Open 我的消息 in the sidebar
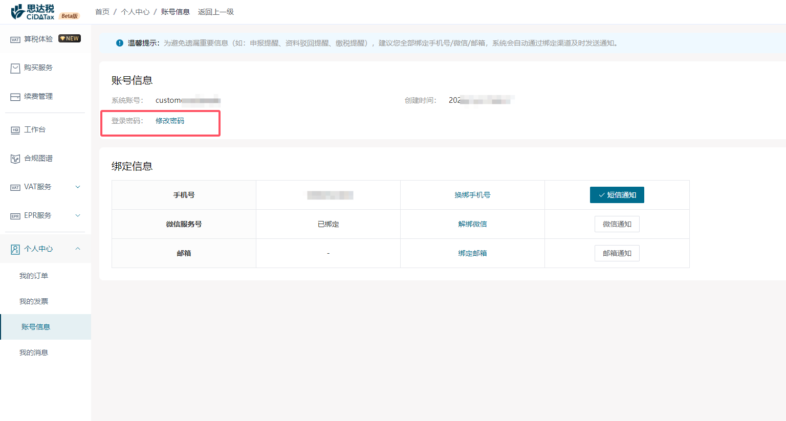 (x=34, y=352)
